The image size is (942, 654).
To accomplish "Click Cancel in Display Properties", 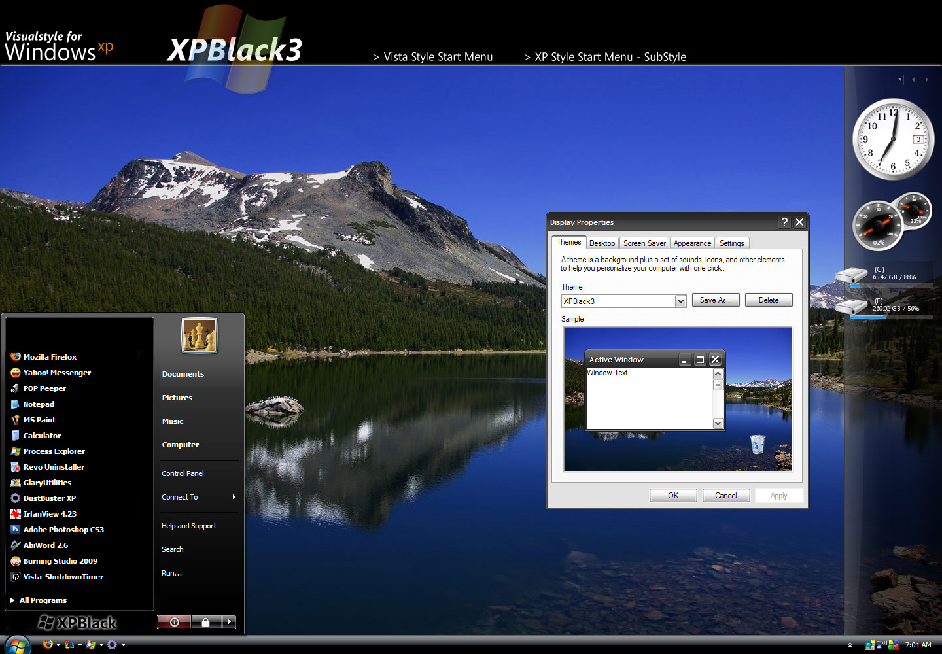I will [x=726, y=496].
